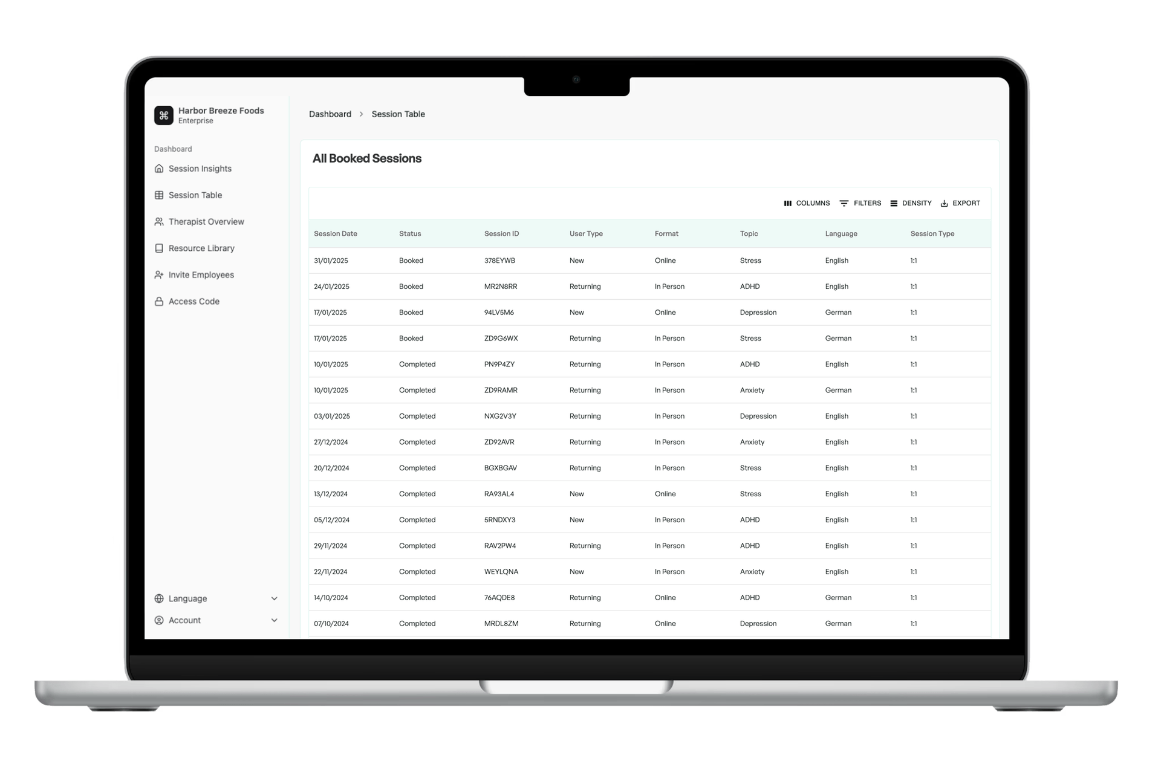Click the Resource Library icon in sidebar
The width and height of the screenshot is (1161, 758).
161,248
